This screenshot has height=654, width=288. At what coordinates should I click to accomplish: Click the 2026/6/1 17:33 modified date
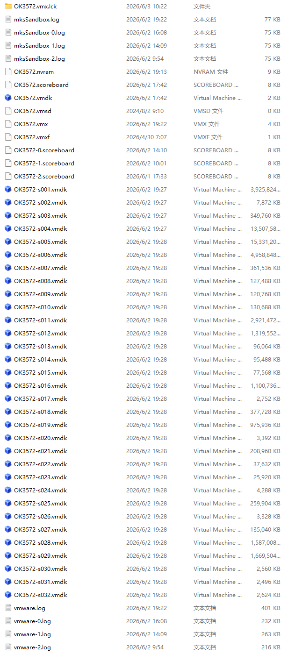[146, 177]
